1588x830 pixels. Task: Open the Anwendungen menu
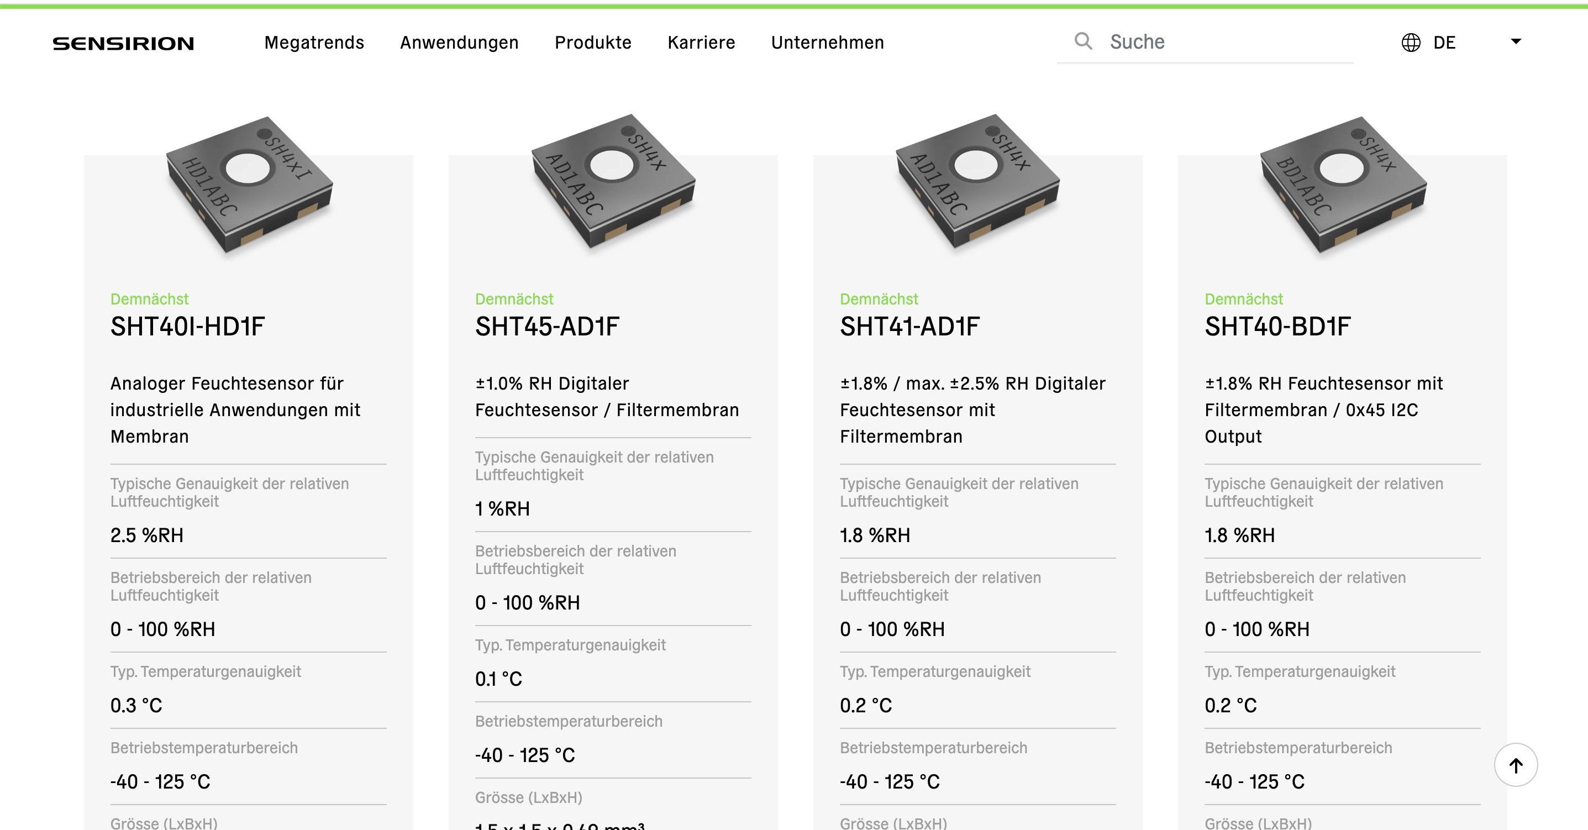tap(459, 43)
